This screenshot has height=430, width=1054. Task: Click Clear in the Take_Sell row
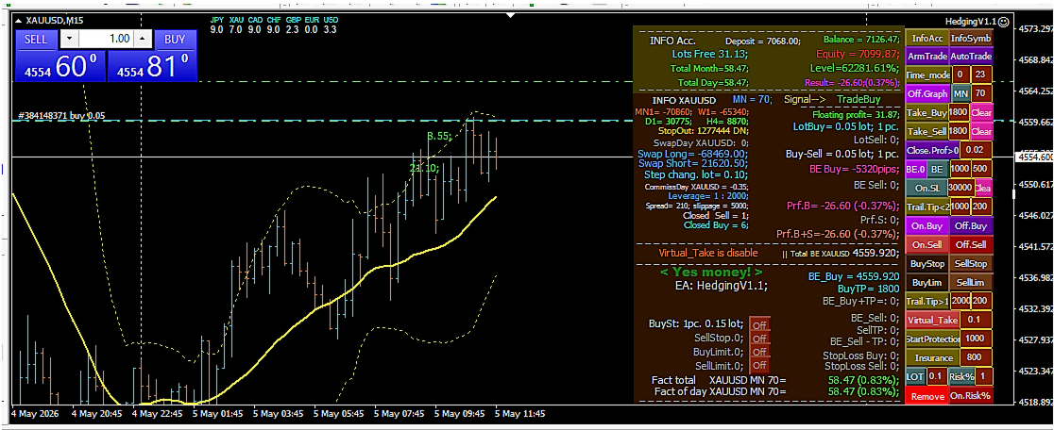981,131
